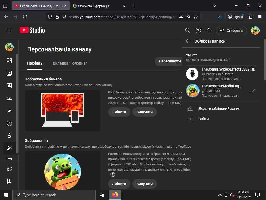
Task: Open the YouTube Studio hamburger menu
Action: (x=10, y=30)
